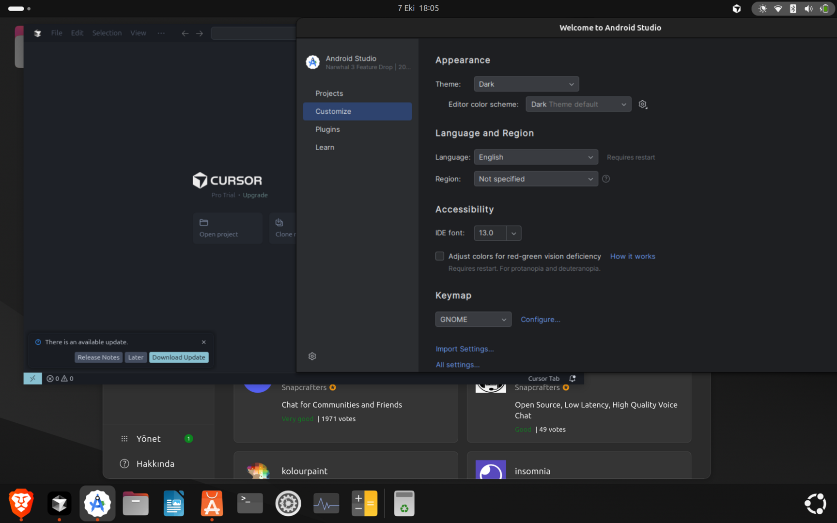Show Cursor errors and warnings count
This screenshot has width=837, height=523.
click(60, 379)
